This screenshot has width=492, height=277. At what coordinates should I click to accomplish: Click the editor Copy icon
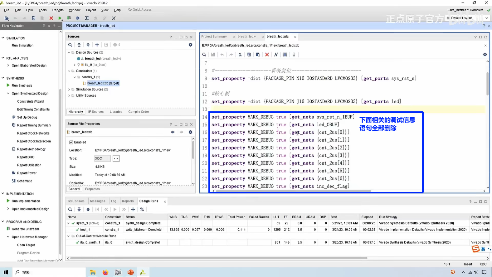click(249, 55)
